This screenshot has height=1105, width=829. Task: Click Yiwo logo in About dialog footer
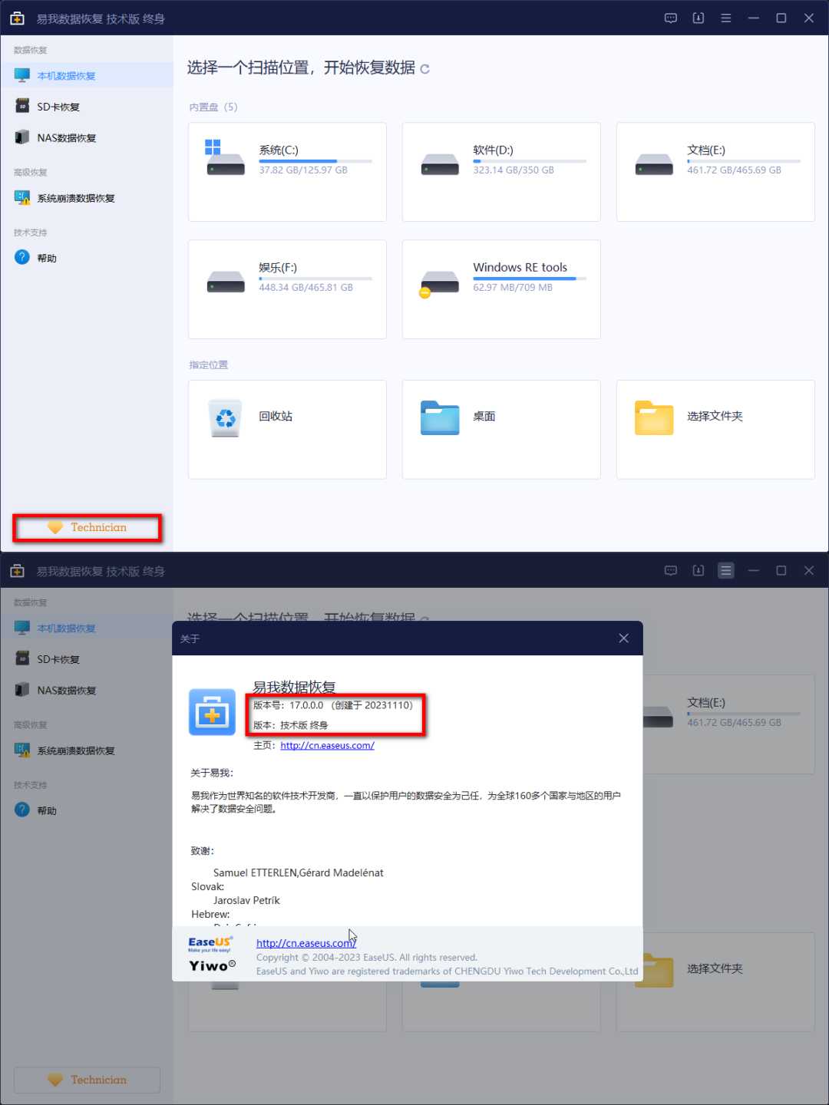213,966
